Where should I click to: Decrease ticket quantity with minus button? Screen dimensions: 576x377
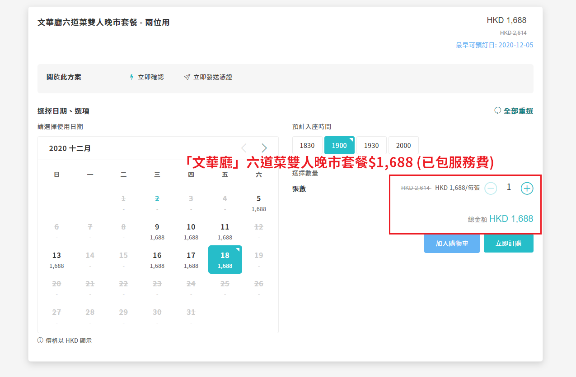point(491,188)
